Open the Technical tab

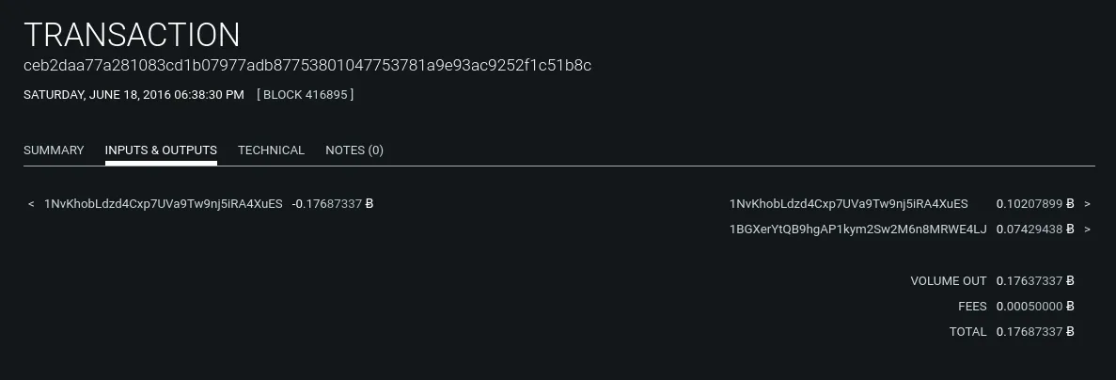tap(271, 150)
